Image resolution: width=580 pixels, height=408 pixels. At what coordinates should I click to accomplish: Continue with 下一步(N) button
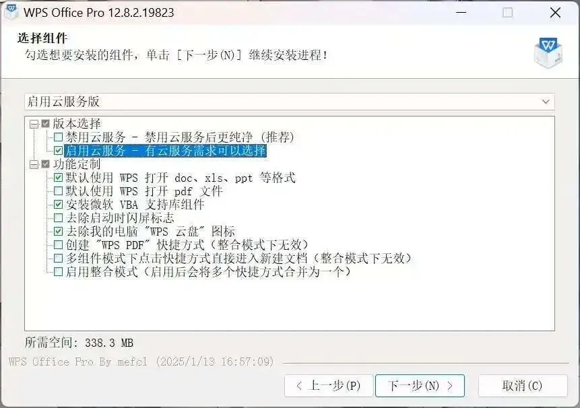tap(420, 386)
